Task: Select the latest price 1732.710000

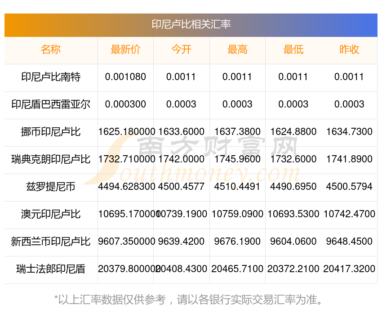Action: (126, 159)
